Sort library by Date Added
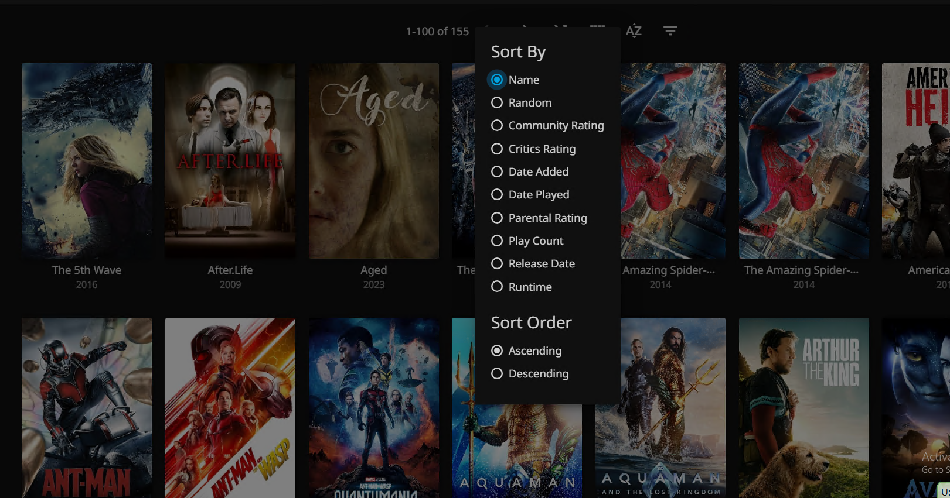 click(497, 171)
